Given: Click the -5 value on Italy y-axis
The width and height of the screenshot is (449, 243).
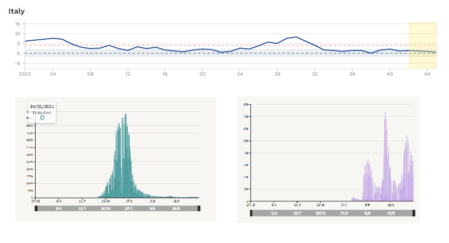Looking at the screenshot, I should (x=17, y=63).
